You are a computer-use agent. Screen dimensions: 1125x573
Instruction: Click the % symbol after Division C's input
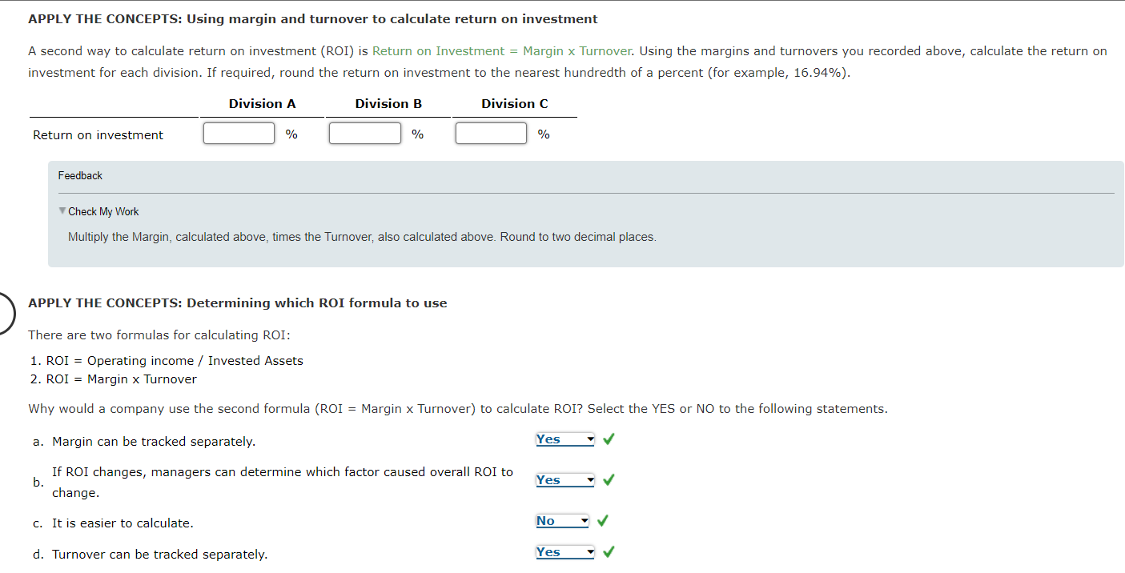[544, 134]
